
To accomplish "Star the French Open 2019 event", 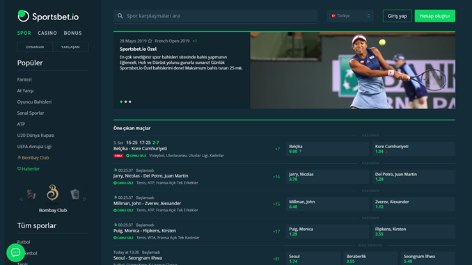I will pos(150,41).
